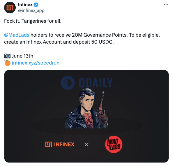
Task: Click the orange Infinex logo in the image
Action: 49,144
